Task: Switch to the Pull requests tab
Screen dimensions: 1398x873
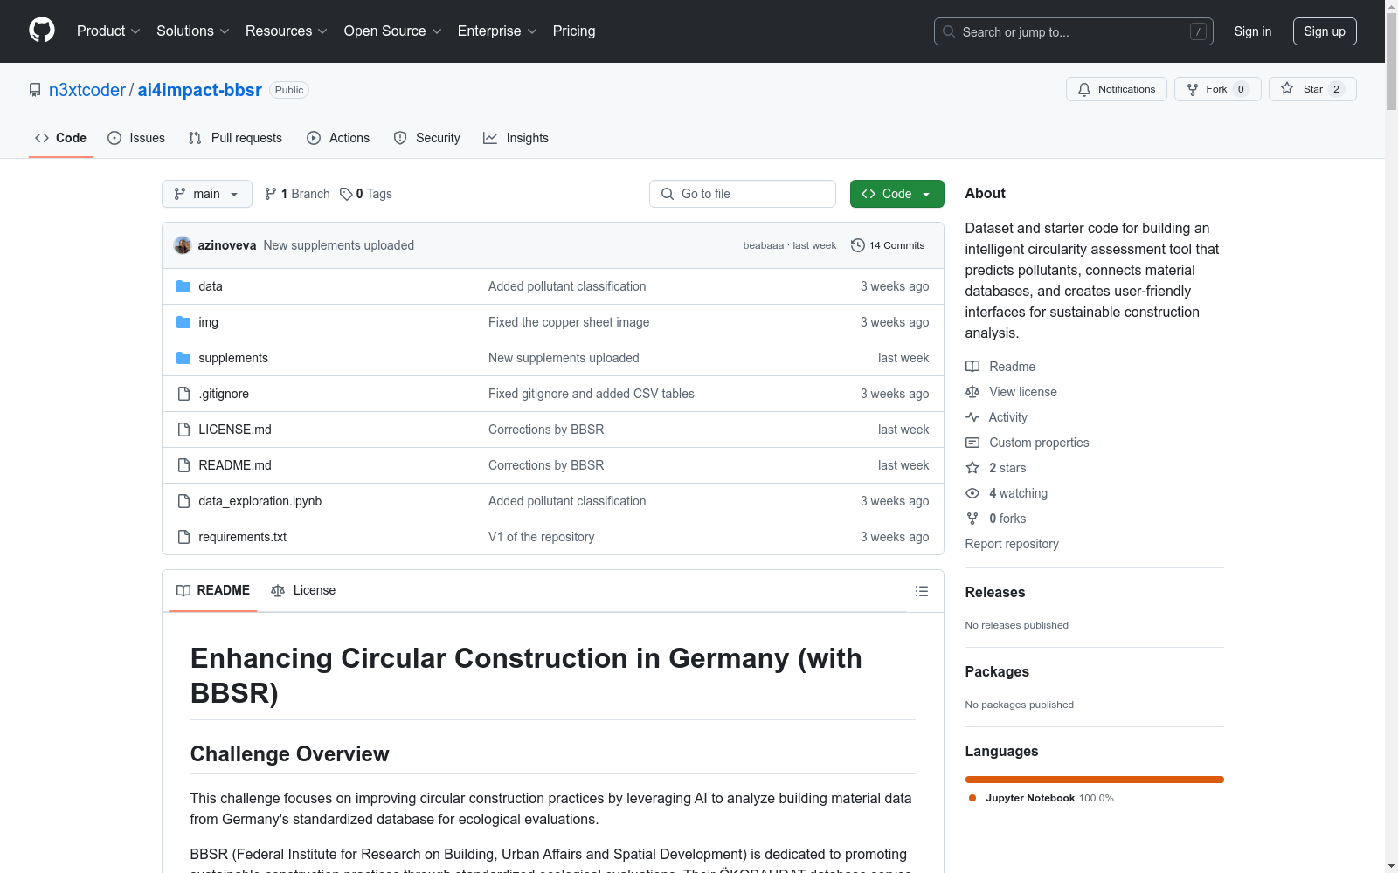Action: pyautogui.click(x=235, y=138)
